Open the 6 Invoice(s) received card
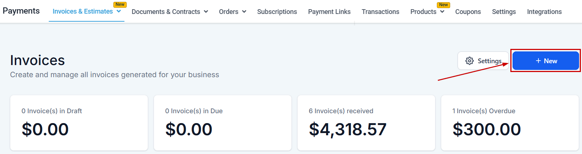Image resolution: width=582 pixels, height=154 pixels. pyautogui.click(x=366, y=123)
